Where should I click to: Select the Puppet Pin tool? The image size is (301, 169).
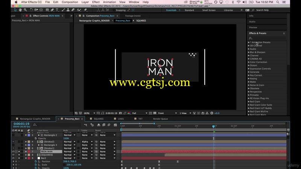point(85,10)
